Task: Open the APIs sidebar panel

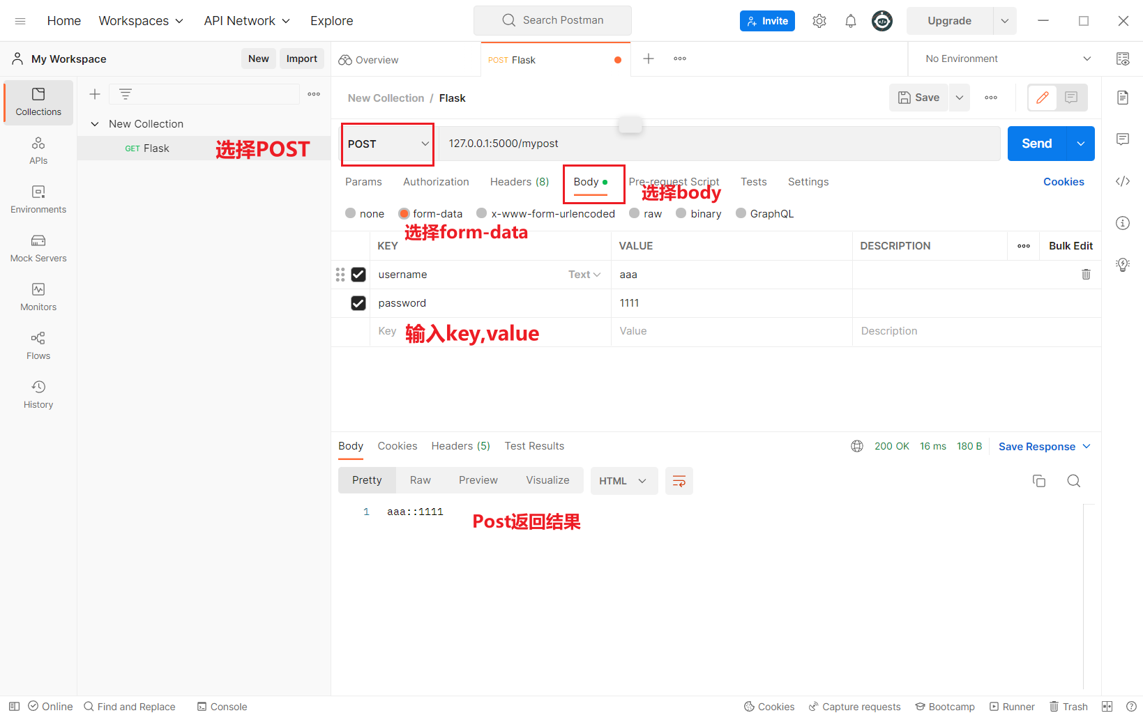Action: point(38,151)
